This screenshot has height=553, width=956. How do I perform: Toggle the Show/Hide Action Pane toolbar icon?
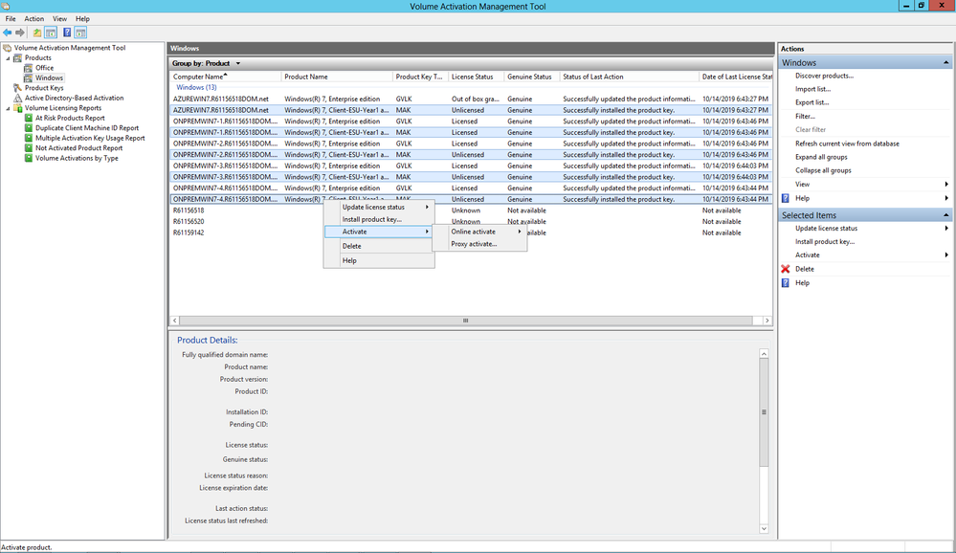(80, 33)
